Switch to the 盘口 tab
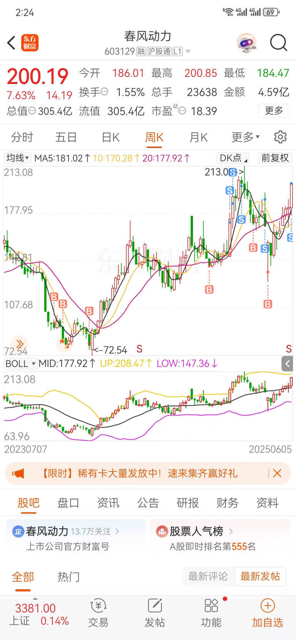This screenshot has width=296, height=640. pyautogui.click(x=68, y=503)
